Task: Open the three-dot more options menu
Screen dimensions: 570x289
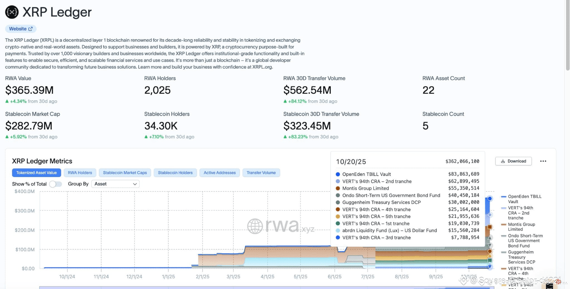Action: tap(543, 161)
